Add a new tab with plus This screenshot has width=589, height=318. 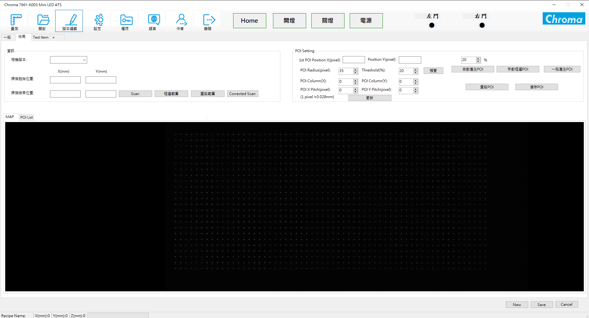pos(53,37)
